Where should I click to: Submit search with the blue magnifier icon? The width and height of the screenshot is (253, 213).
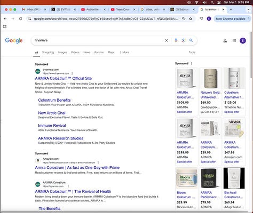(191, 40)
